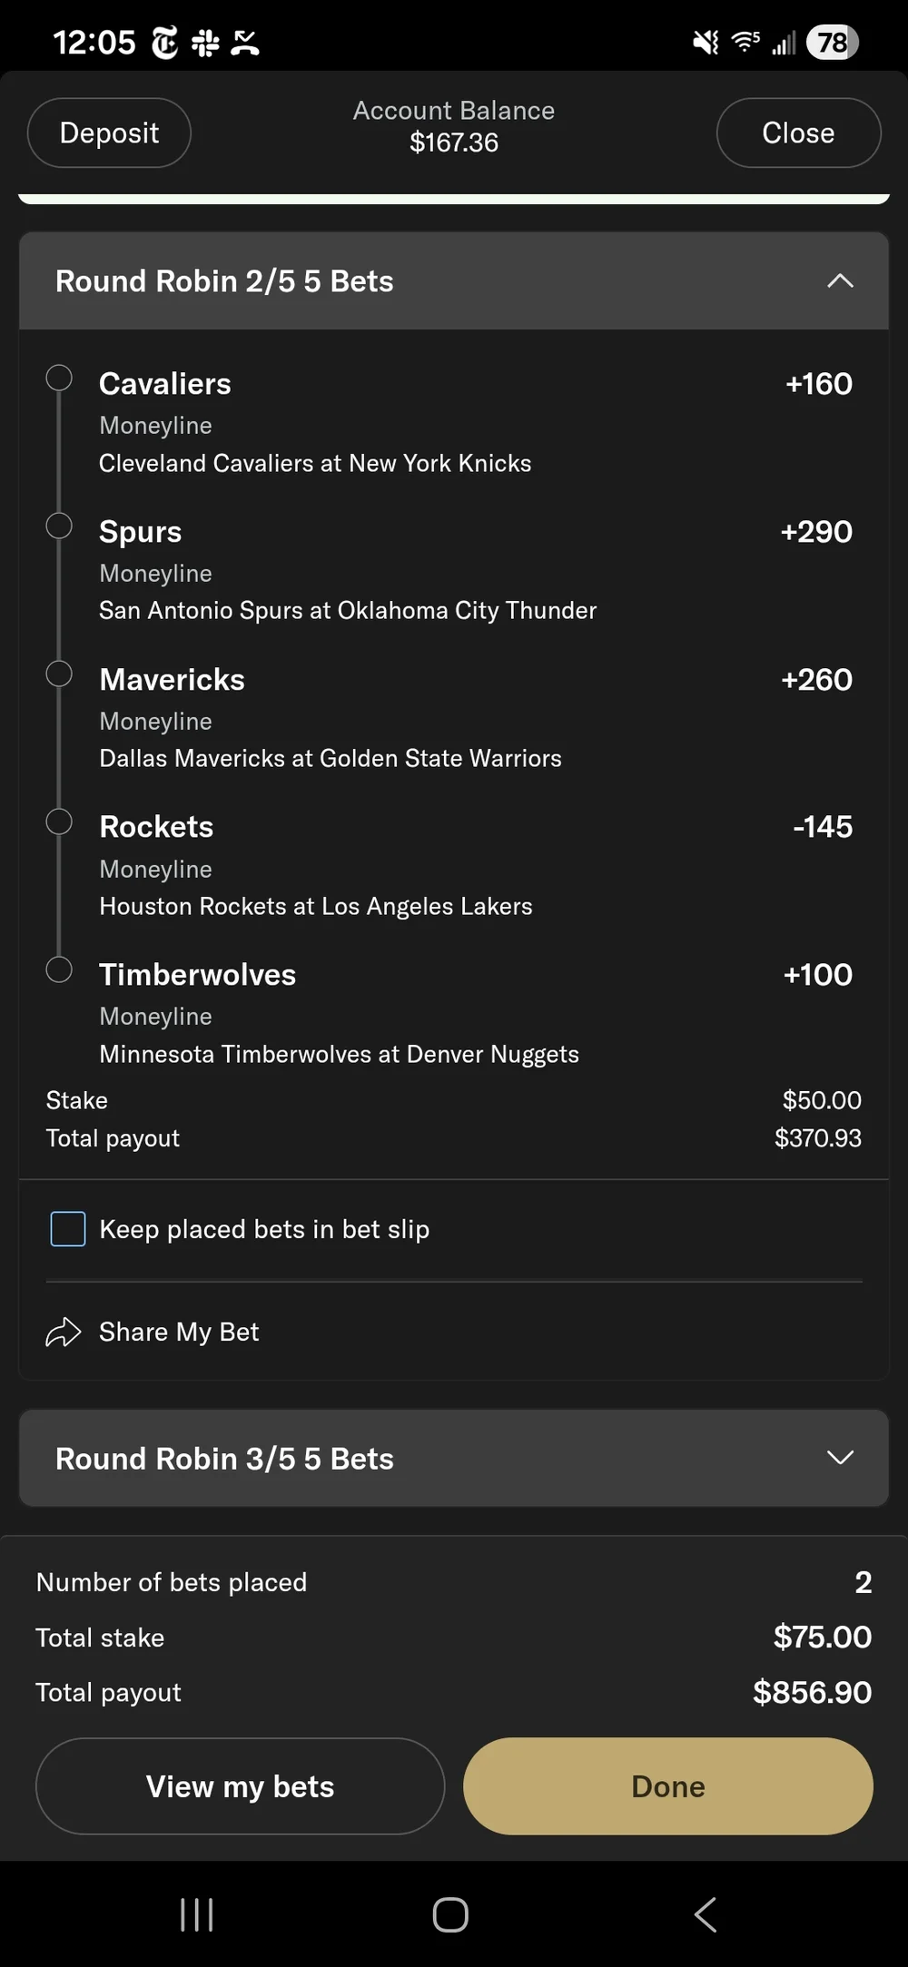Collapse the Round Robin 2/5 section
This screenshot has width=908, height=1967.
840,281
